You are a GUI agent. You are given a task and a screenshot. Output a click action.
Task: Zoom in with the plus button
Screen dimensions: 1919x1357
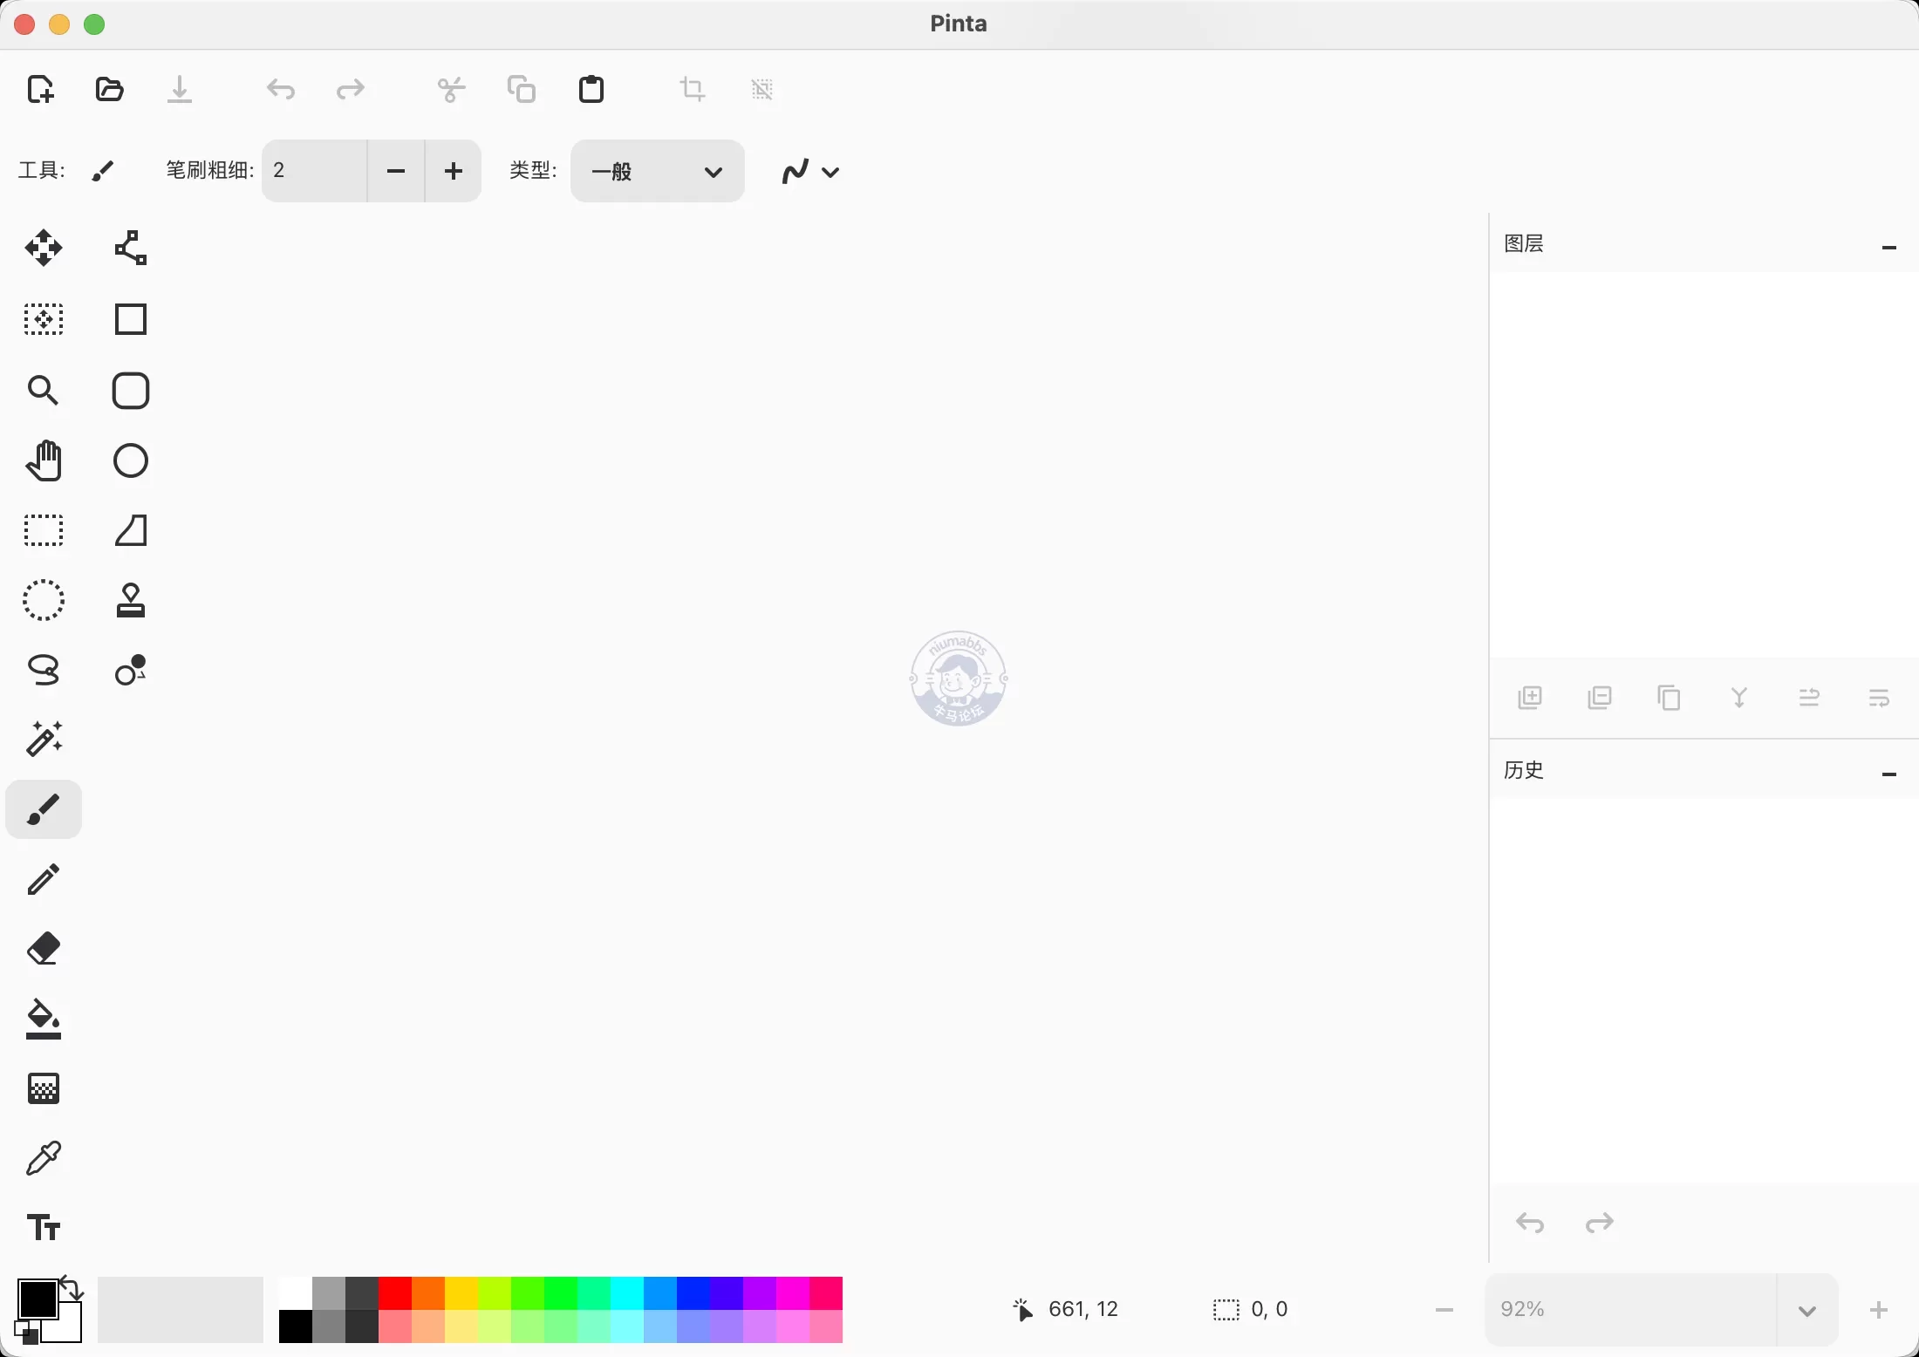tap(1879, 1310)
